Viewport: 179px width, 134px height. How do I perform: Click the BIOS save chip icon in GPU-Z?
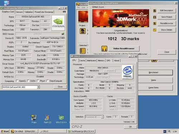[63, 34]
